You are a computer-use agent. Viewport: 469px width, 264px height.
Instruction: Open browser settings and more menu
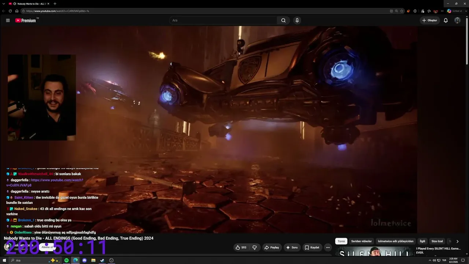click(x=443, y=11)
